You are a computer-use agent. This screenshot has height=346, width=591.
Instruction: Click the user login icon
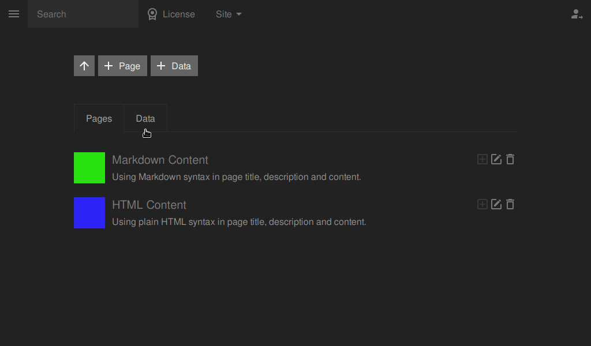click(577, 14)
